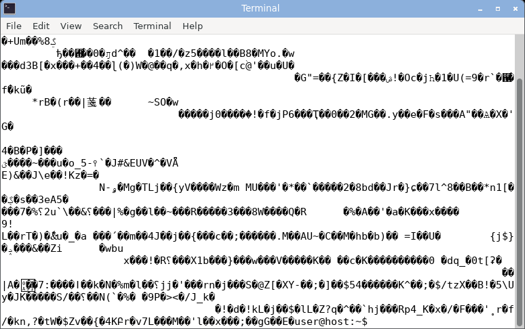The image size is (525, 329).
Task: Click the {j$} text in output
Action: (501, 236)
